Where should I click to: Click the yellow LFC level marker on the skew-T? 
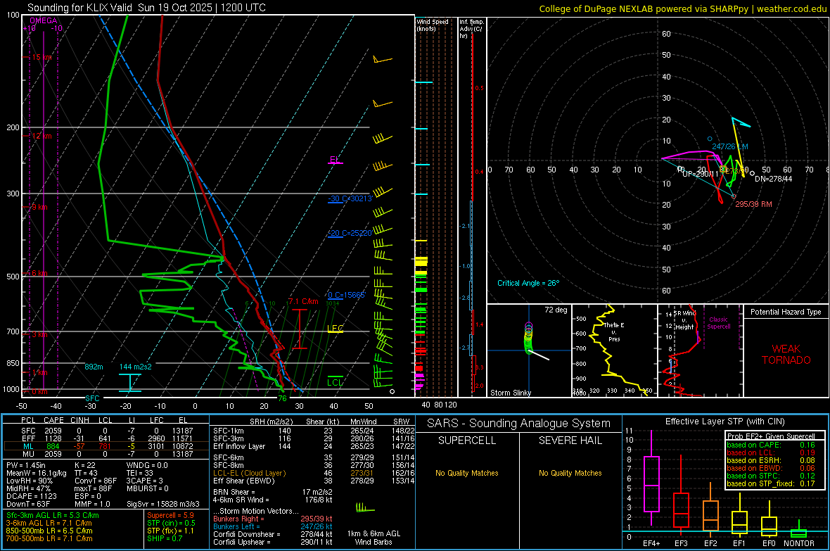(335, 329)
